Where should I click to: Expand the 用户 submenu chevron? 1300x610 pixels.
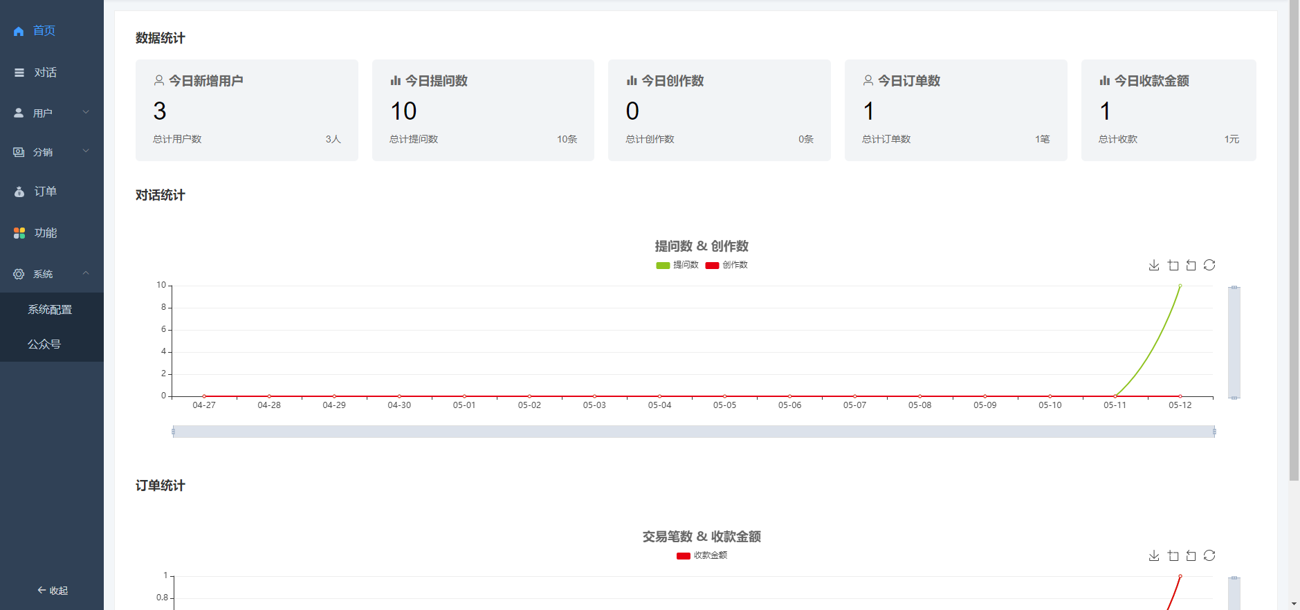pyautogui.click(x=86, y=112)
